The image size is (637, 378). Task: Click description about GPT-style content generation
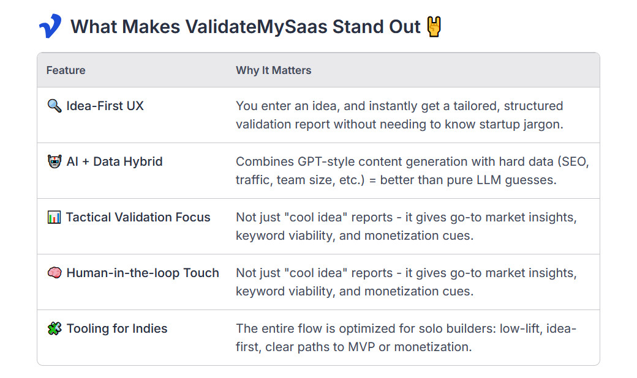[x=412, y=171]
